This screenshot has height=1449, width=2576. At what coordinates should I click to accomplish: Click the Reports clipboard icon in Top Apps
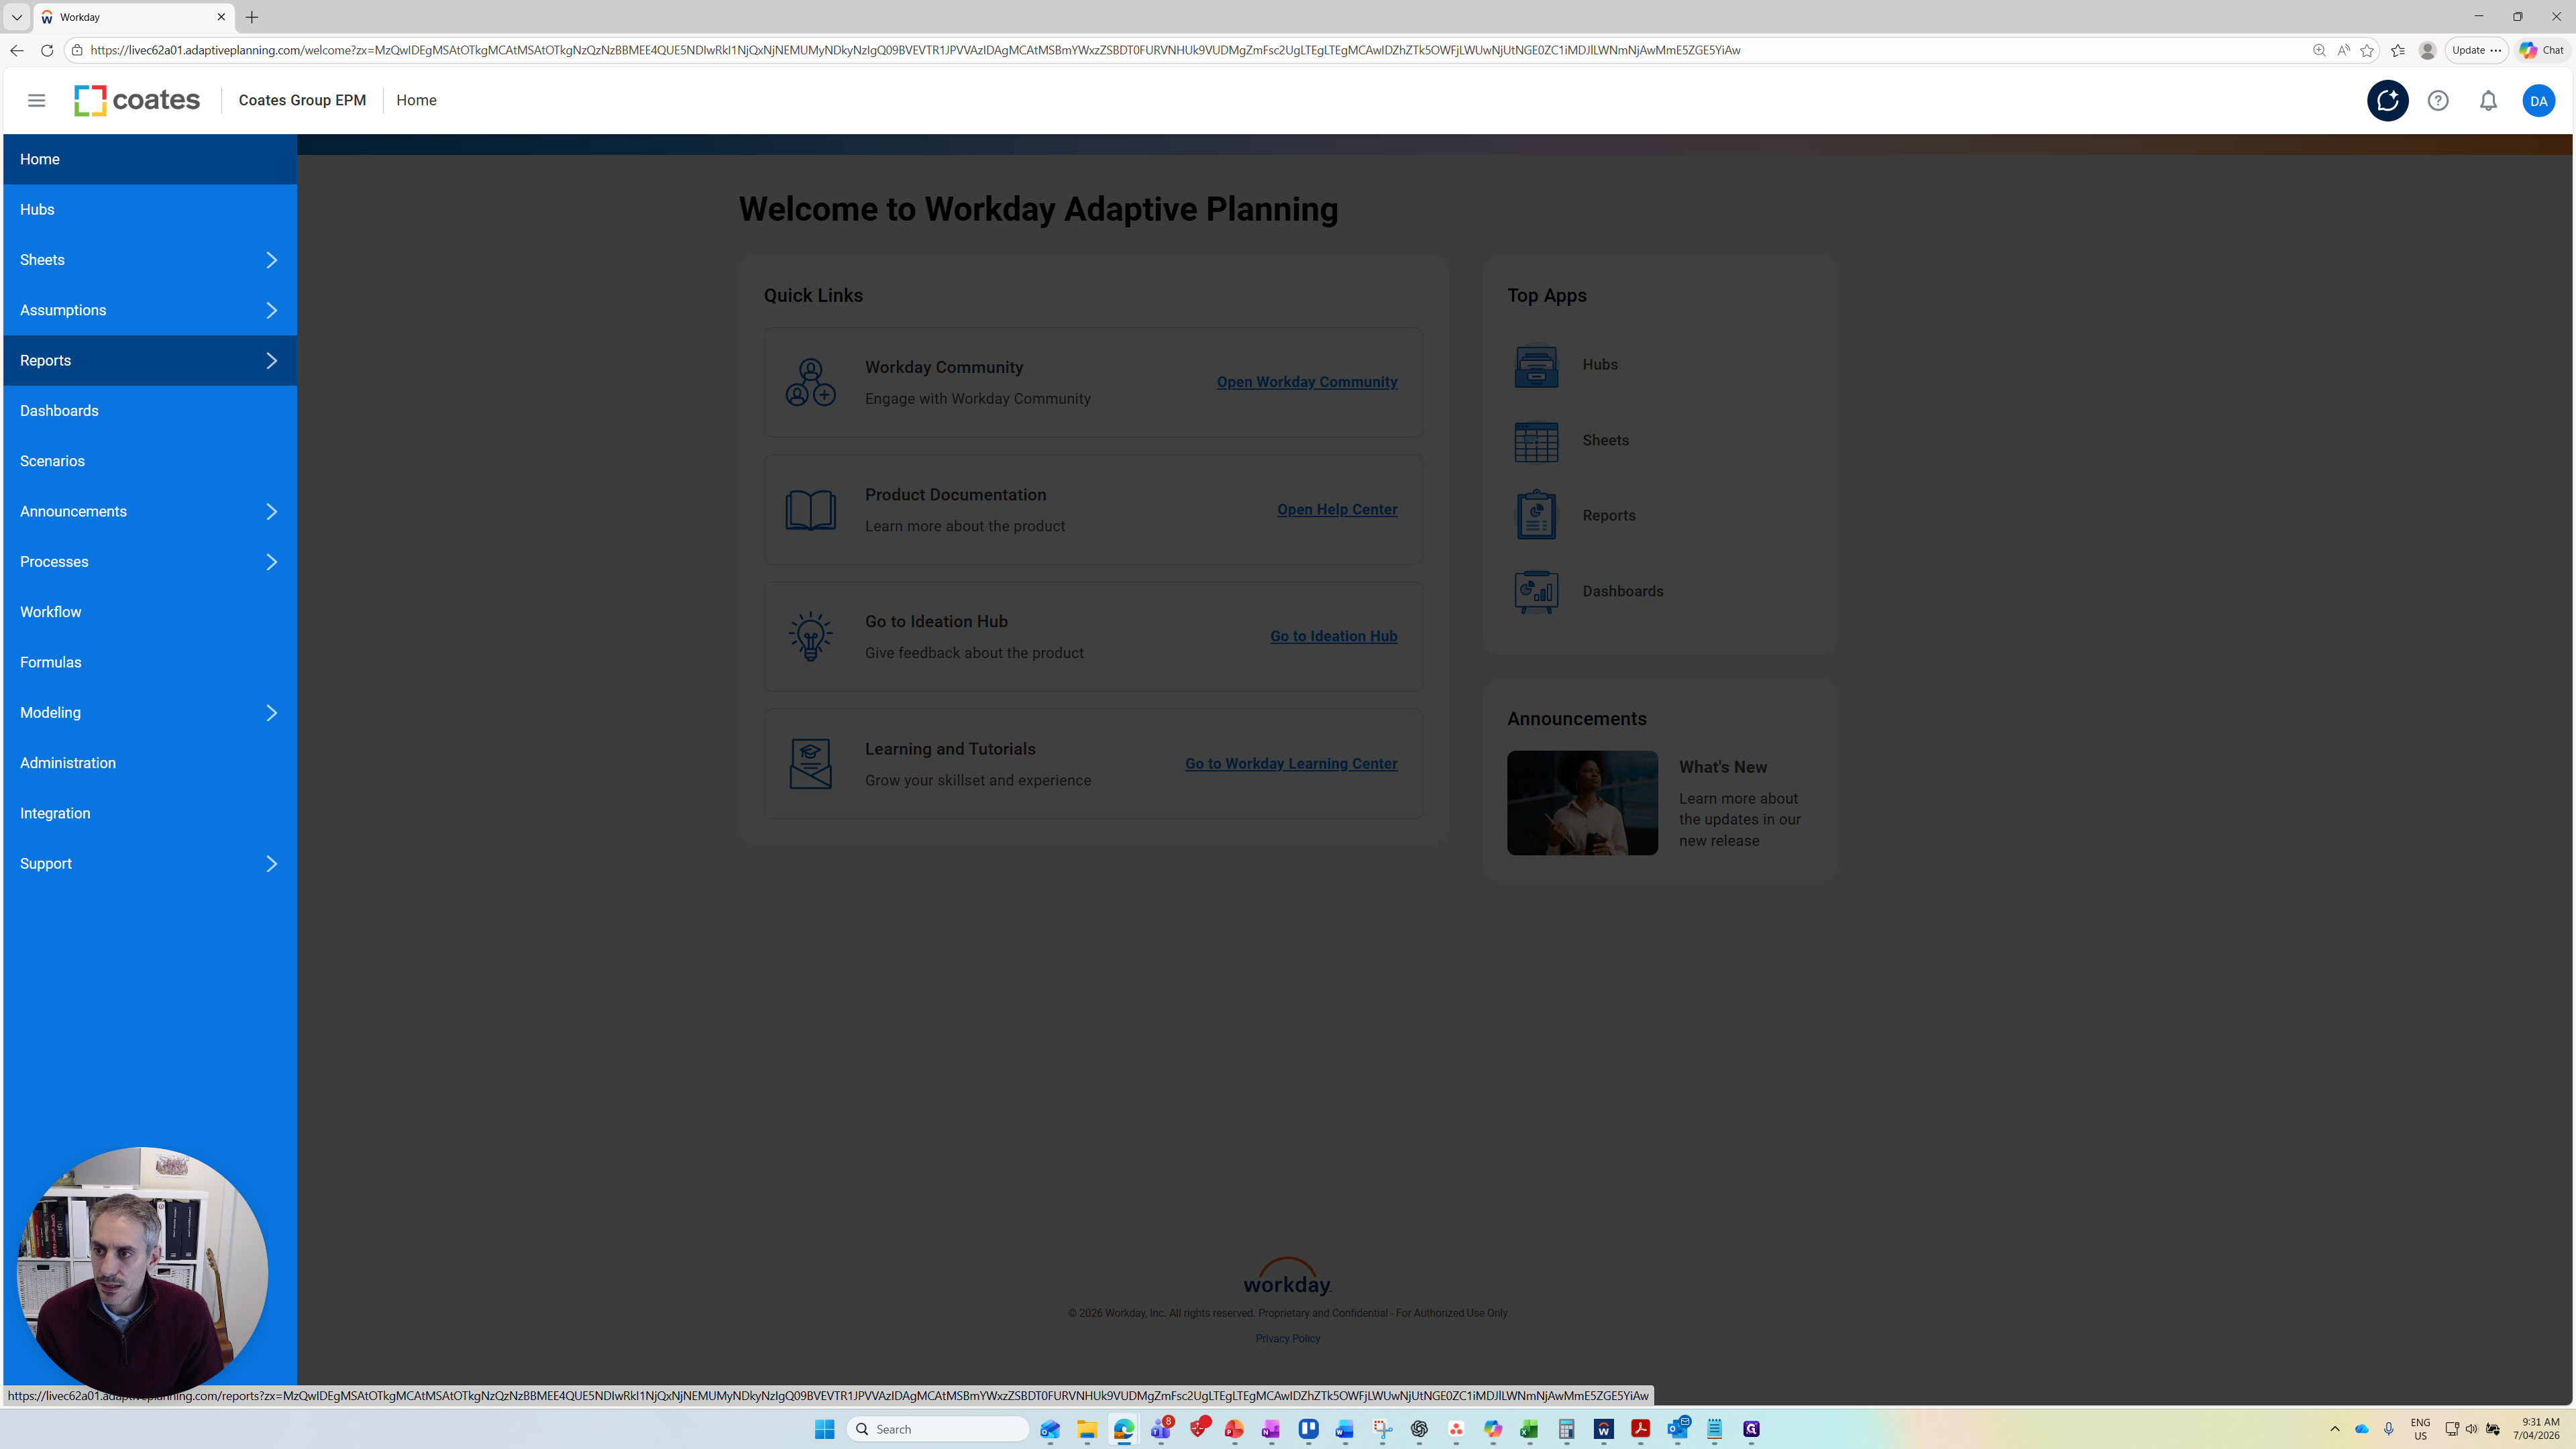(x=1536, y=516)
